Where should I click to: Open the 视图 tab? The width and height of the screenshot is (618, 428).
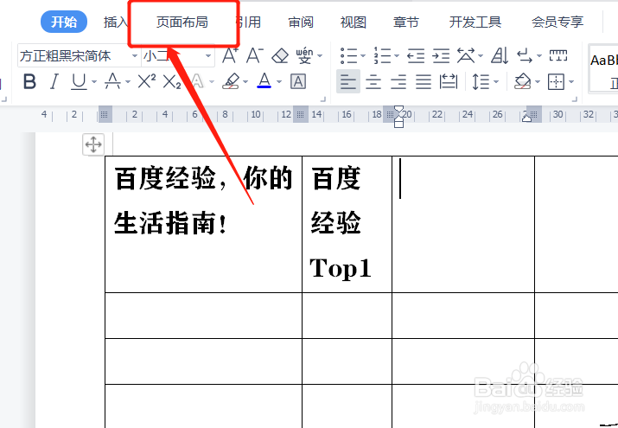pos(354,22)
